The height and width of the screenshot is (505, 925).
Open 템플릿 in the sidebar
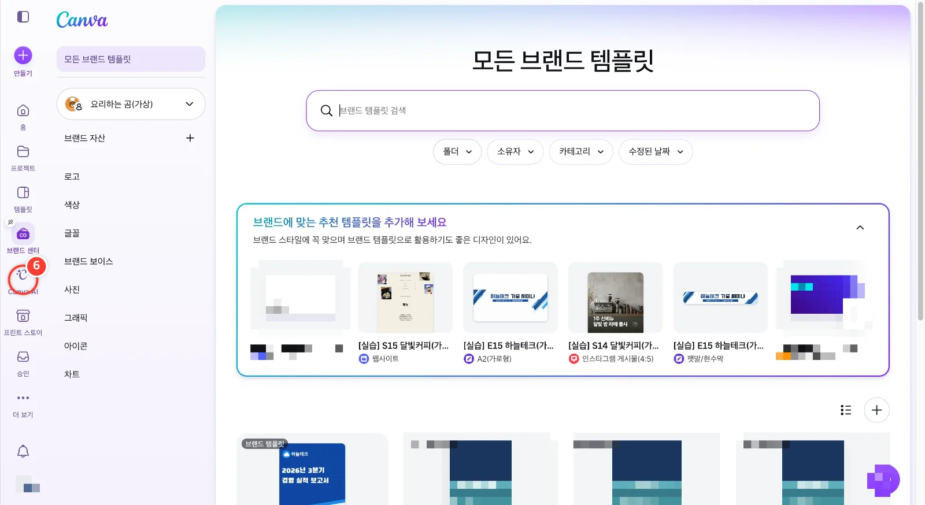point(23,198)
